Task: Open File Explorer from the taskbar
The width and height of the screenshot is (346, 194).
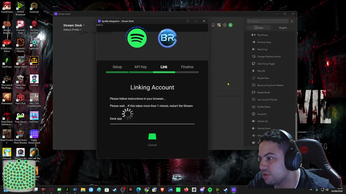Action: pos(83,190)
